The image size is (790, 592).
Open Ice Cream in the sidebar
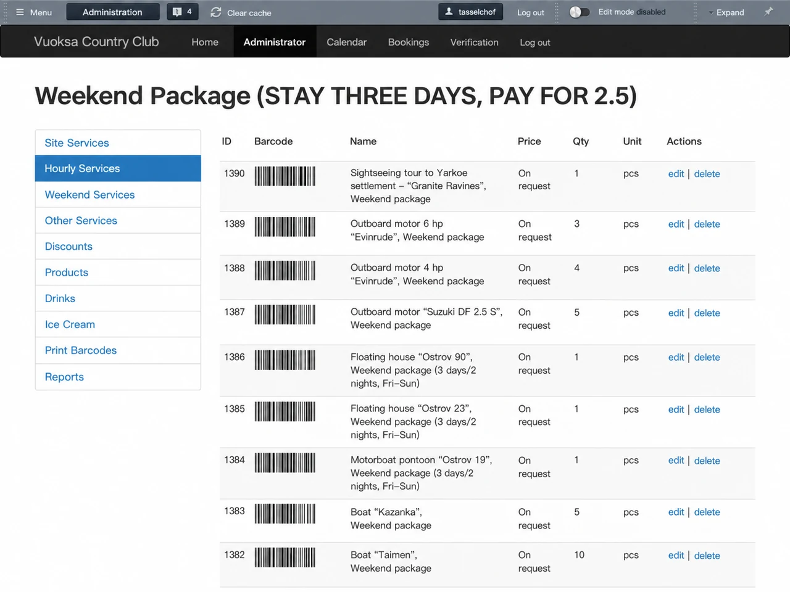point(118,324)
